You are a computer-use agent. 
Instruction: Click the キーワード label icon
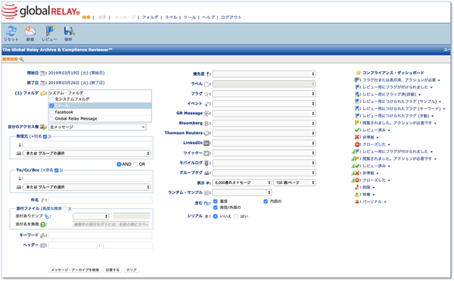[42, 236]
